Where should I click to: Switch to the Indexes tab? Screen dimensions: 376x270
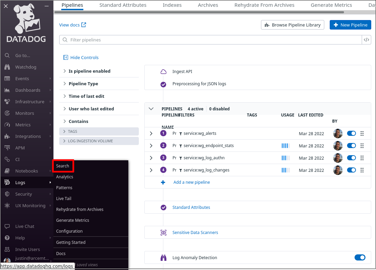point(172,5)
